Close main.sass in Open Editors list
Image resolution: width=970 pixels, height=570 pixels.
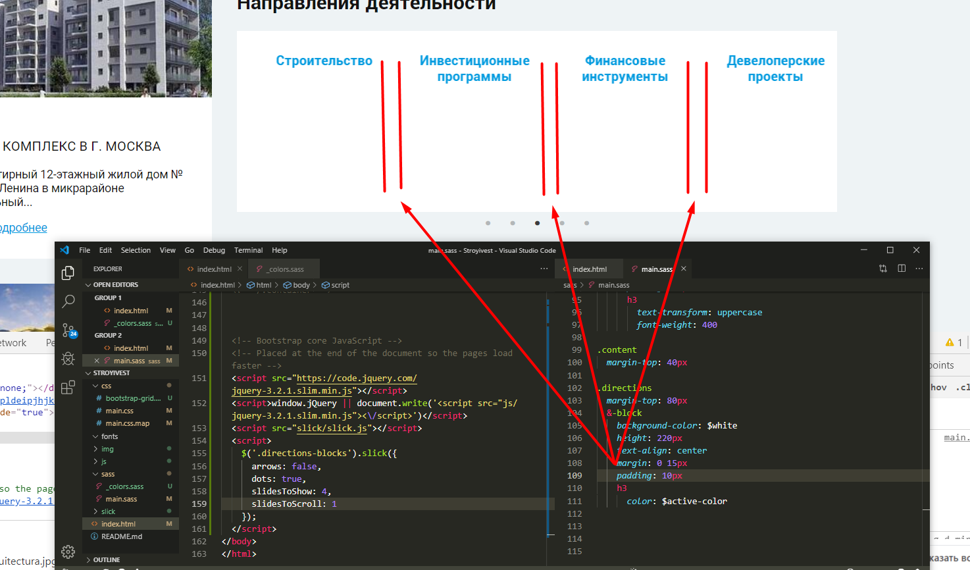(97, 361)
